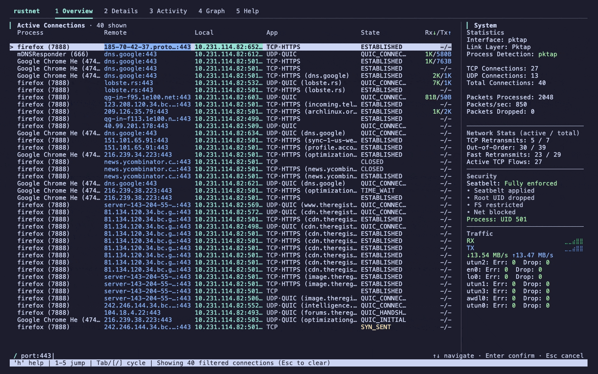This screenshot has height=374, width=598.
Task: Click the status bar filtered connections message
Action: coord(243,363)
